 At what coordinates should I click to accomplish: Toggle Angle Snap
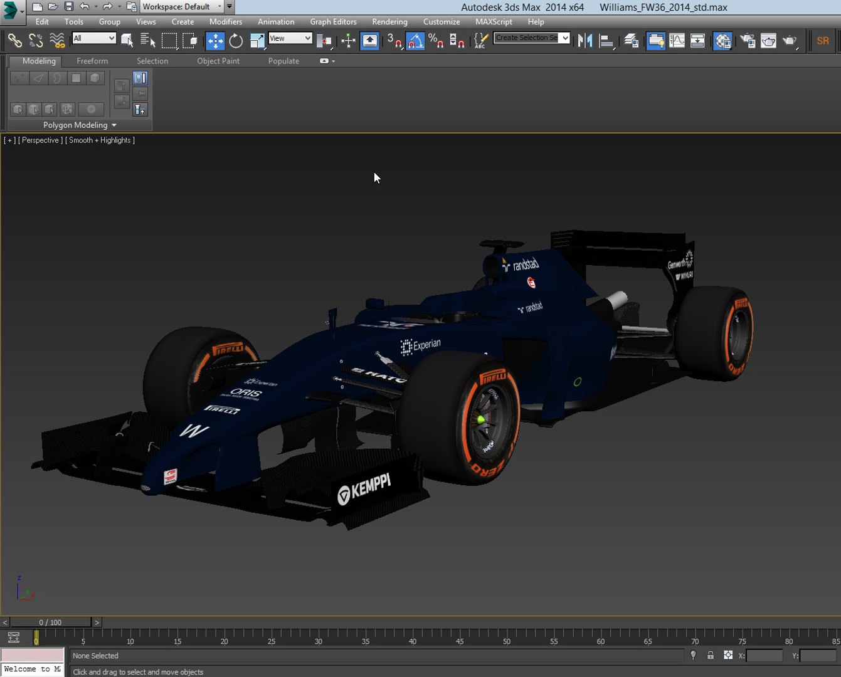tap(415, 41)
